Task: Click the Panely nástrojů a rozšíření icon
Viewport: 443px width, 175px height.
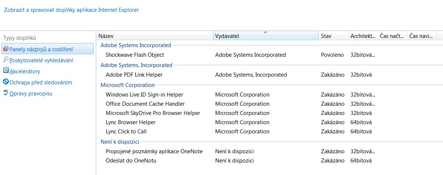Action: tap(6, 49)
